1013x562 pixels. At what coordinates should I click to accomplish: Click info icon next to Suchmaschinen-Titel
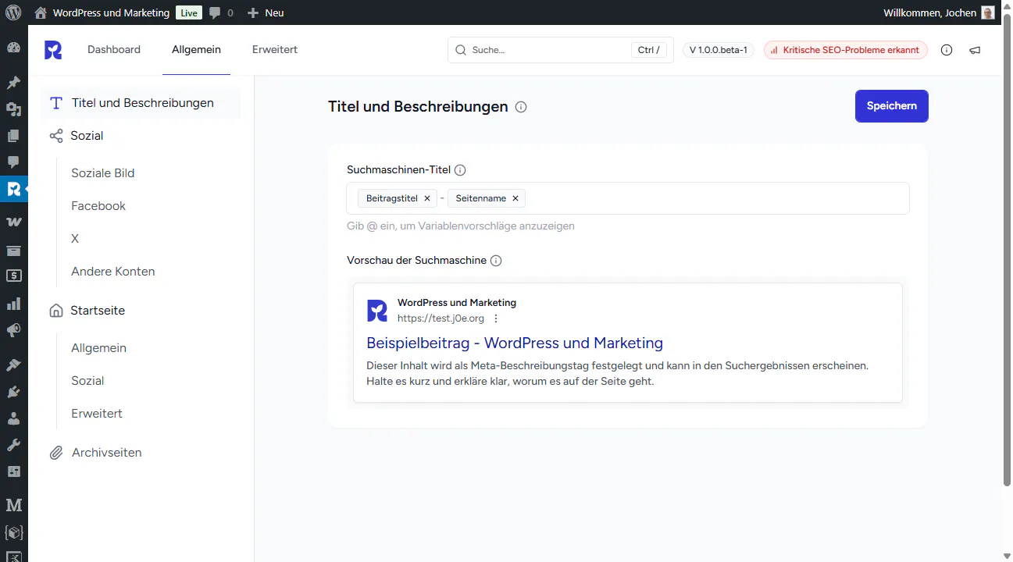tap(460, 170)
